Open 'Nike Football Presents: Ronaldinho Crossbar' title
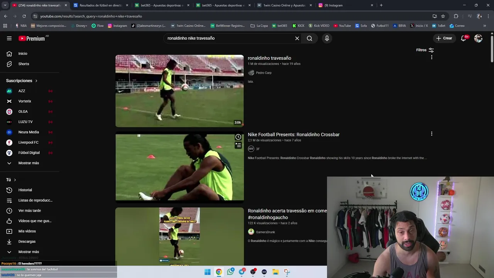This screenshot has width=494, height=278. click(x=294, y=134)
